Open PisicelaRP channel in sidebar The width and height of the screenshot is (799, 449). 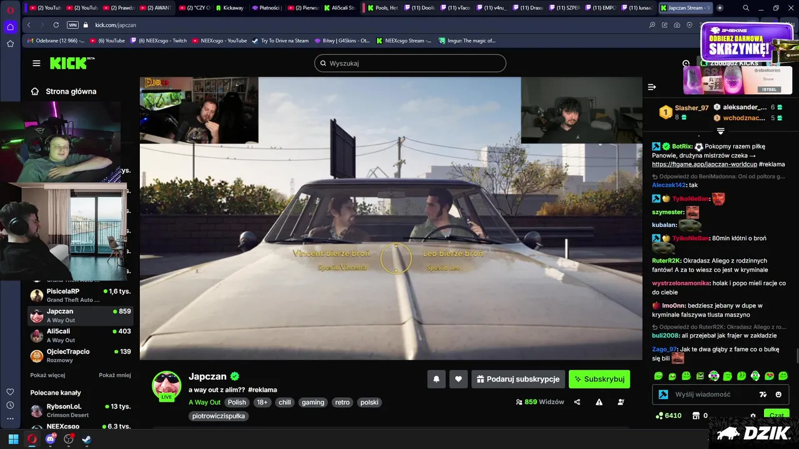click(x=81, y=295)
